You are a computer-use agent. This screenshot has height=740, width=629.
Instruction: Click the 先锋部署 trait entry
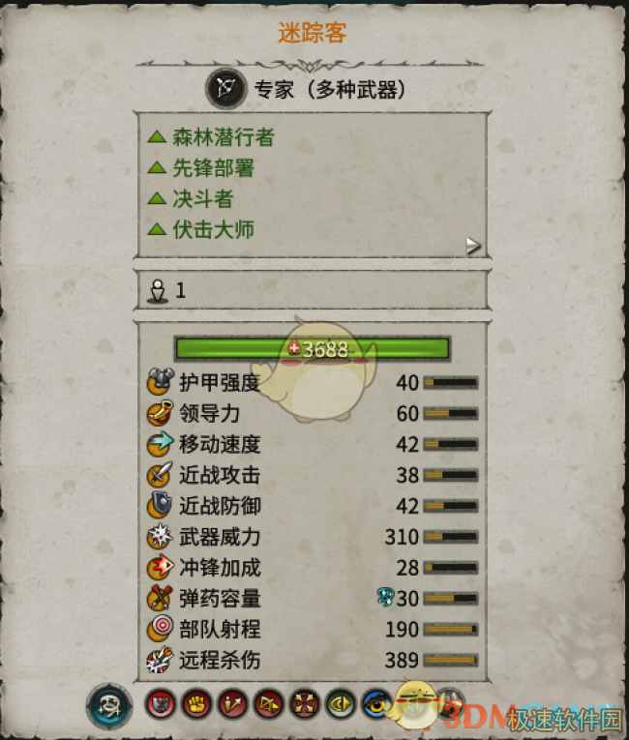pyautogui.click(x=200, y=168)
